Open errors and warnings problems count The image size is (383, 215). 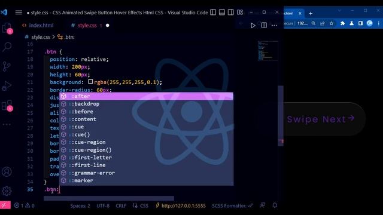[24, 205]
